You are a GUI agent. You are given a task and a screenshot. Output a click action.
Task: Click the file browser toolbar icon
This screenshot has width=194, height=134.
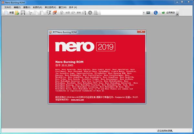point(96,13)
